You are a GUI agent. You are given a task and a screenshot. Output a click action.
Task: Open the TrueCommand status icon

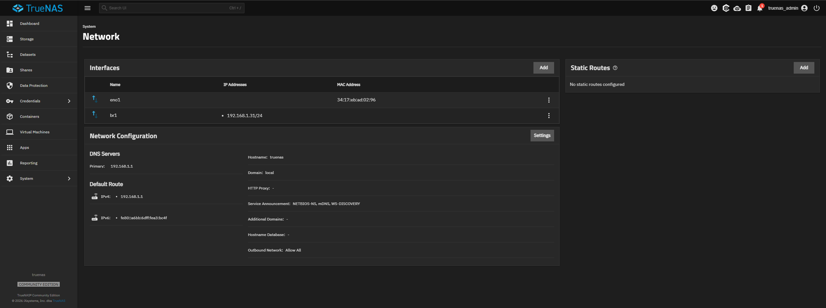click(726, 8)
